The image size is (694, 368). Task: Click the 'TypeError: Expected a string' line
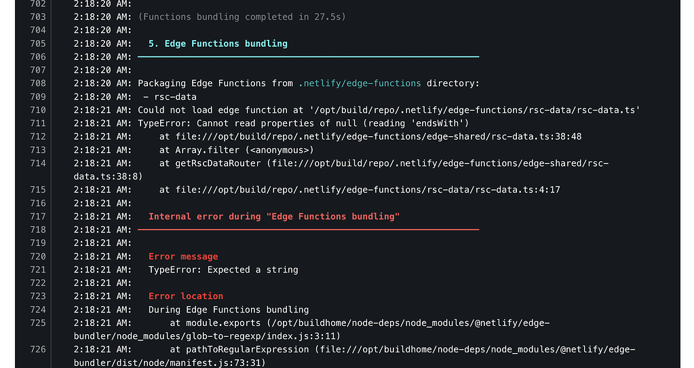tap(223, 270)
